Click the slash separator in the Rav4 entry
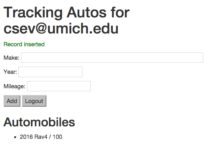Image resolution: width=211 pixels, height=148 pixels. (50, 137)
